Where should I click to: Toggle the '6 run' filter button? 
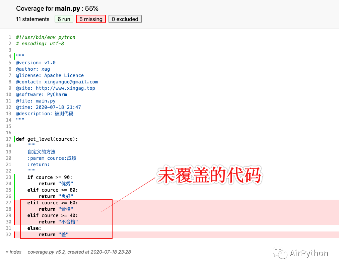coord(64,19)
